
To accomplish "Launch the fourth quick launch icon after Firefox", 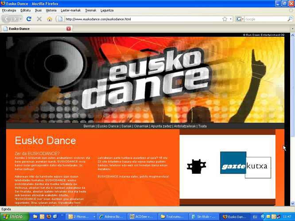I will point(55,217).
